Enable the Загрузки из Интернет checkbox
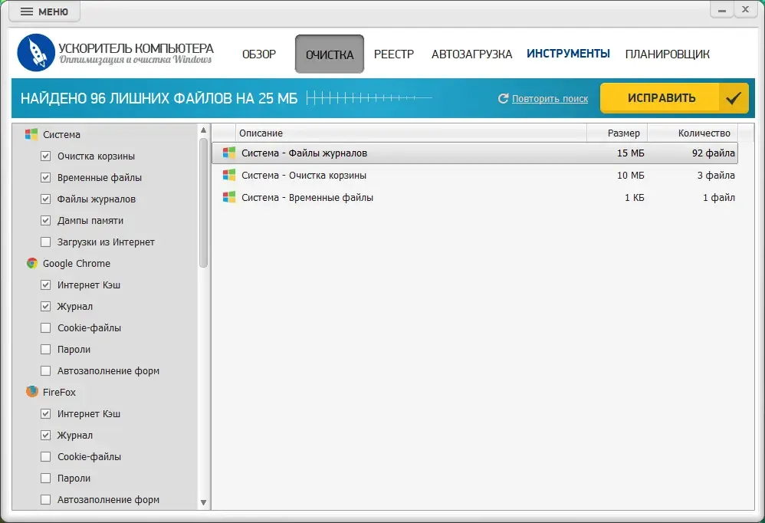This screenshot has width=765, height=523. (x=45, y=242)
